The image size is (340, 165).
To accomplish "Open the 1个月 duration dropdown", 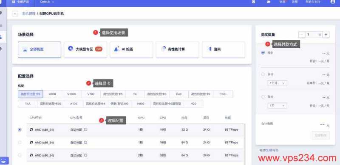I will [x=277, y=83].
